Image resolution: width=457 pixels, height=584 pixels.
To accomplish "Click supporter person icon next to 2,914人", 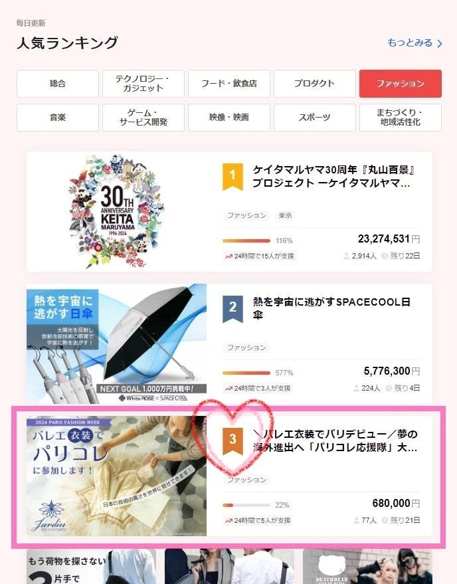I will pos(346,256).
